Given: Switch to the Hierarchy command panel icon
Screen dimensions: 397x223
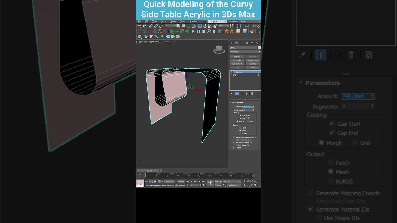Looking at the screenshot, I should point(242,43).
